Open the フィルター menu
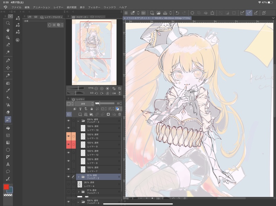The image size is (276, 206). point(94,7)
